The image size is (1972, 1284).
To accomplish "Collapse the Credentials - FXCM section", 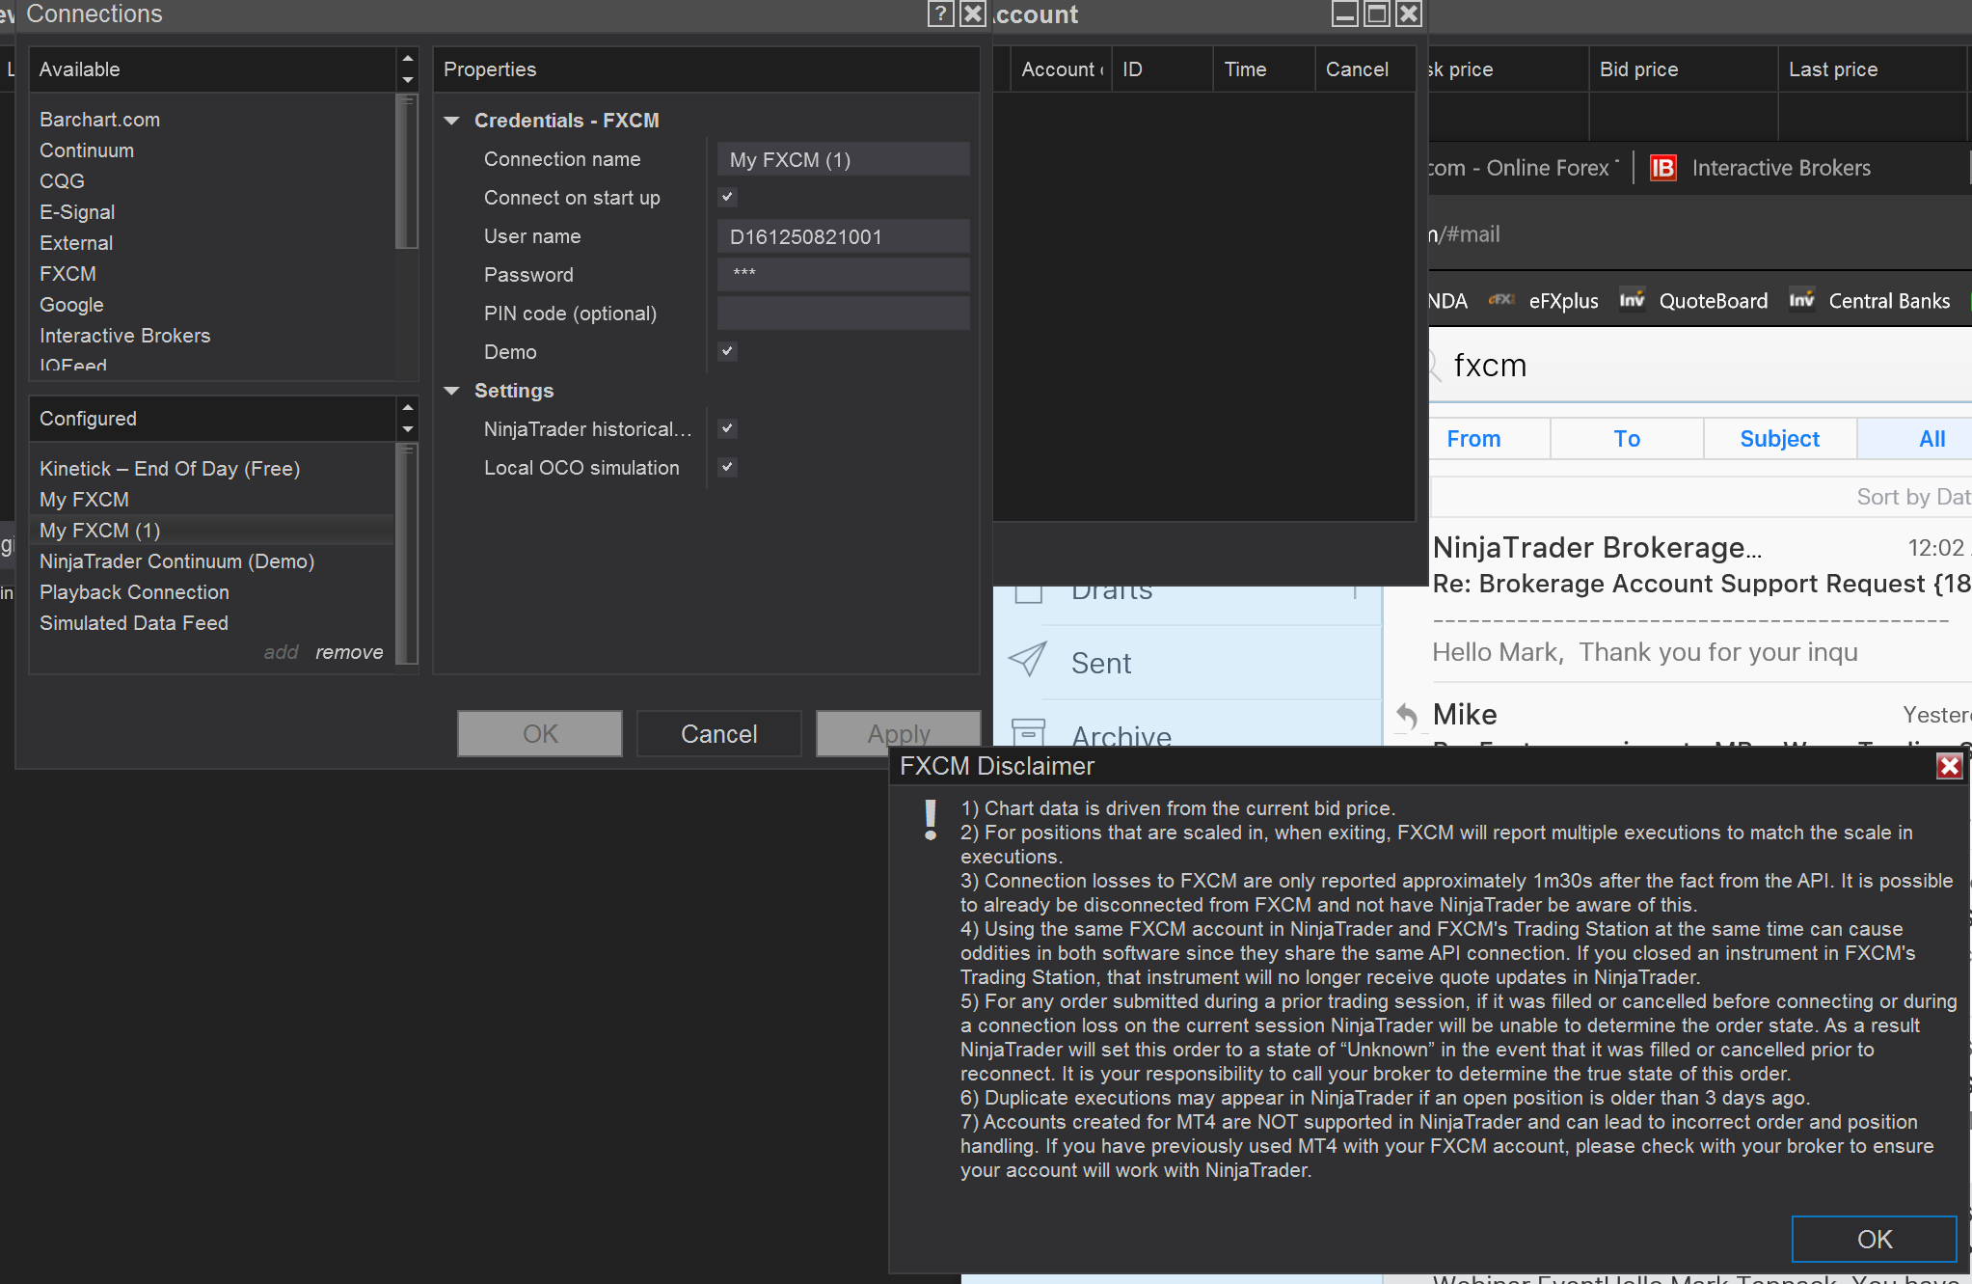I will [451, 121].
